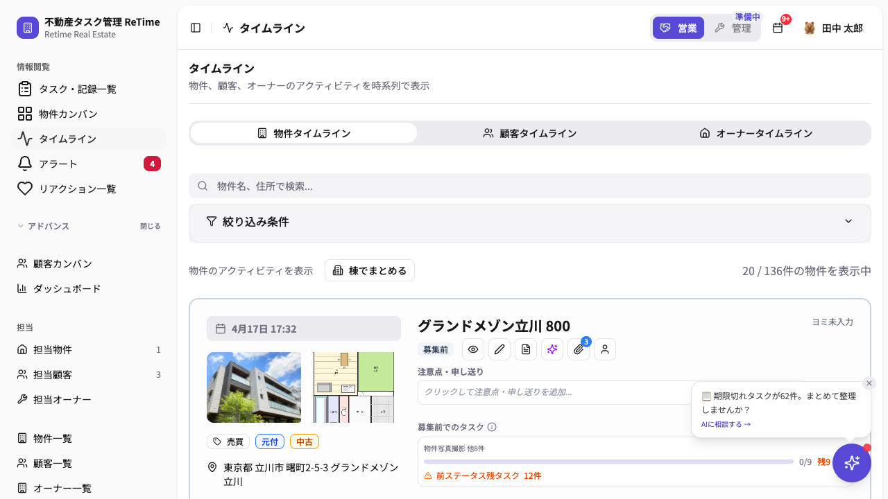
Task: Open 担当オーナー in sidebar
Action: (89, 399)
